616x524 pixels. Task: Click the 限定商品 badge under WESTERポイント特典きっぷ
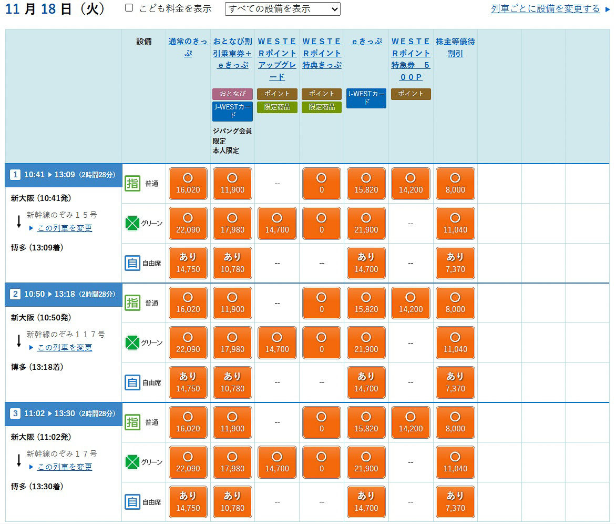(322, 106)
